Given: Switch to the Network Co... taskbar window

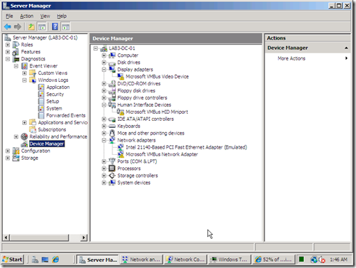Looking at the screenshot, I should 186,260.
